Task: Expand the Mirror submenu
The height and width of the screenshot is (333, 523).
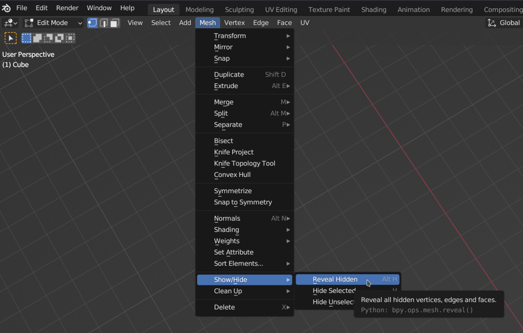Action: click(x=245, y=47)
